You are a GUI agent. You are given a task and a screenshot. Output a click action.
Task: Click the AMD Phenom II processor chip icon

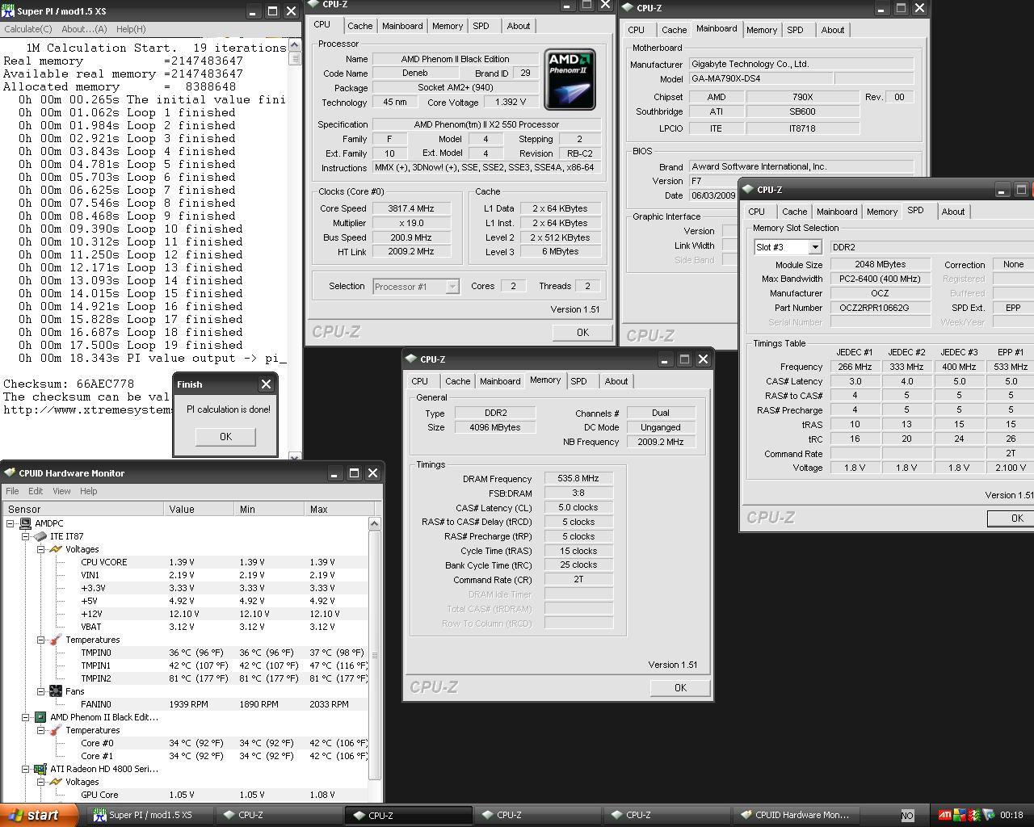pos(40,717)
